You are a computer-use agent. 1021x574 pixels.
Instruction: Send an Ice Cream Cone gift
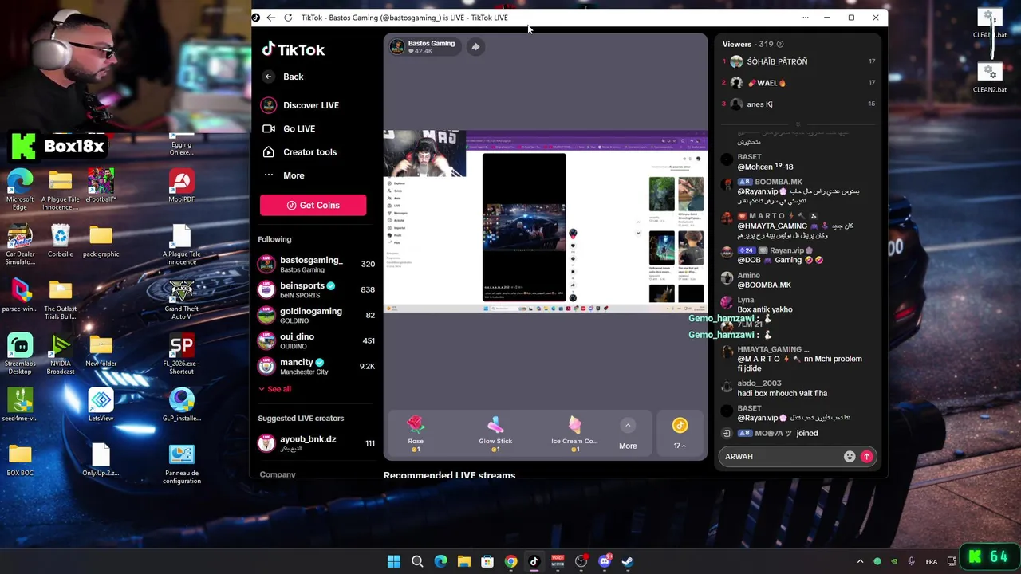tap(574, 434)
